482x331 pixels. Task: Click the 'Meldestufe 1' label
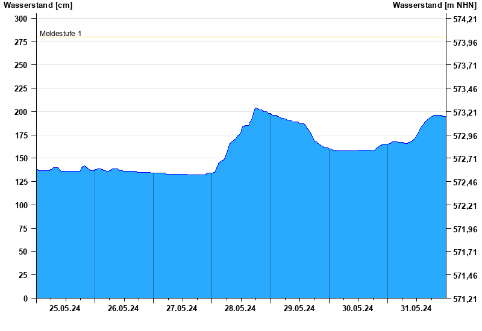pyautogui.click(x=61, y=34)
